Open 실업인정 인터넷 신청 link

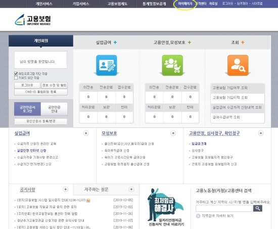coord(31,151)
